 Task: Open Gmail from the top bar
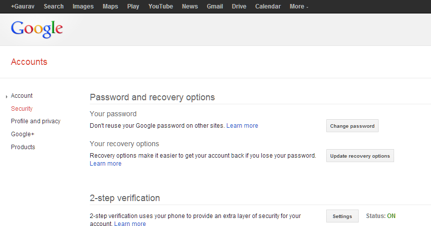(215, 6)
